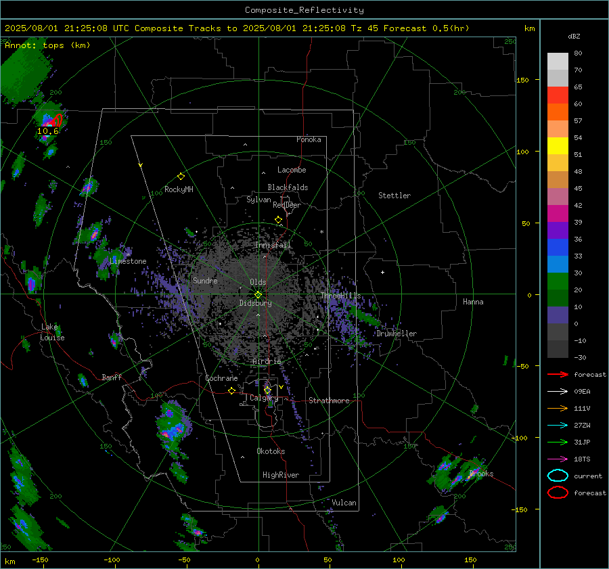Click the timestamp header line text
This screenshot has height=569, width=609.
237,28
